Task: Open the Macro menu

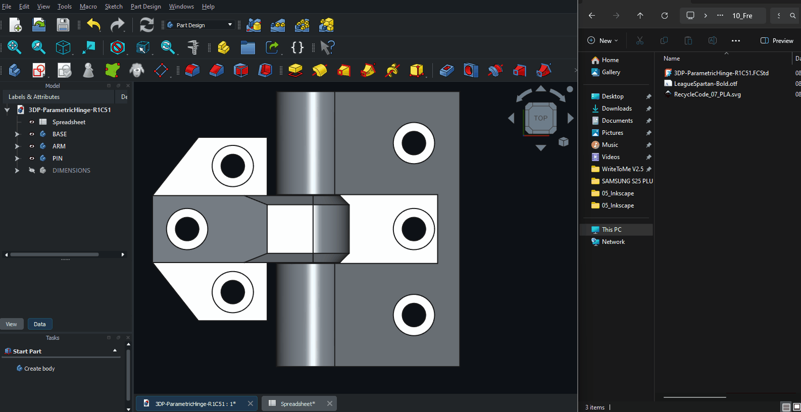Action: [88, 7]
